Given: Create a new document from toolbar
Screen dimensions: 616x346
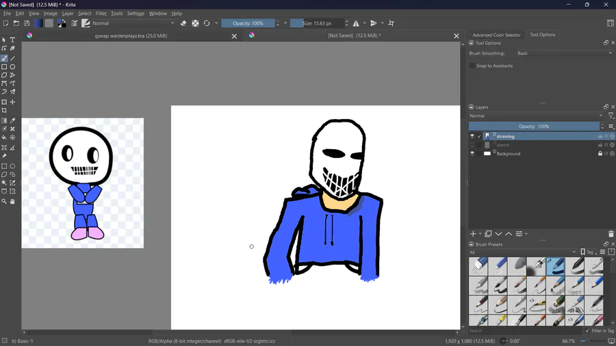Looking at the screenshot, I should point(5,23).
